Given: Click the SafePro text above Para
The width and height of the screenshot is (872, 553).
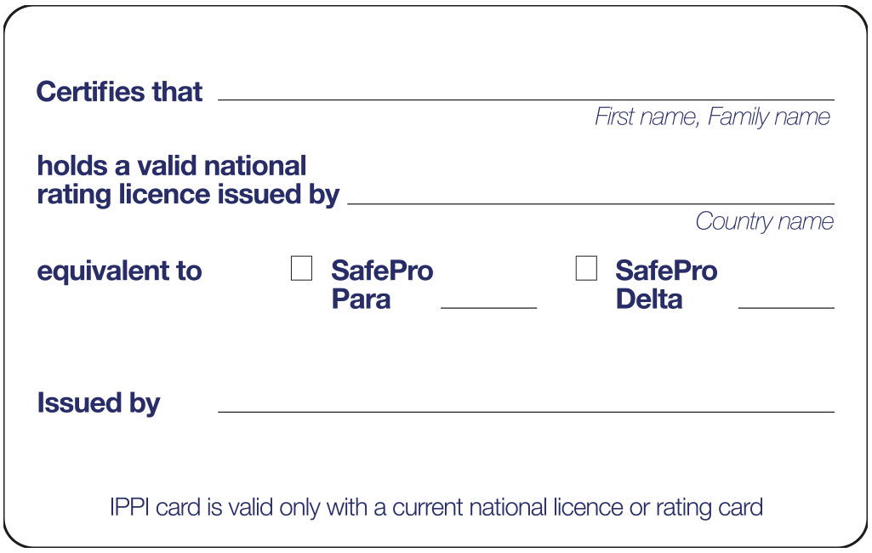Looking at the screenshot, I should [x=382, y=271].
